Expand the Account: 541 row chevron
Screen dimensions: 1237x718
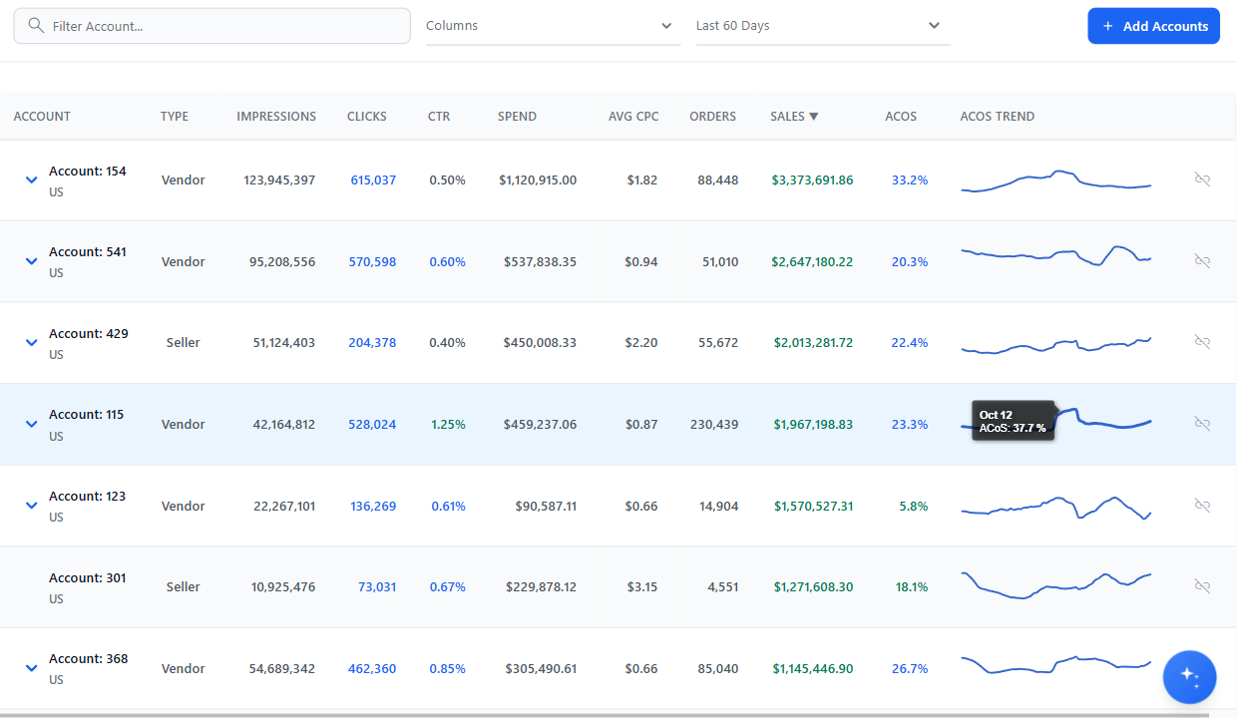click(x=31, y=261)
